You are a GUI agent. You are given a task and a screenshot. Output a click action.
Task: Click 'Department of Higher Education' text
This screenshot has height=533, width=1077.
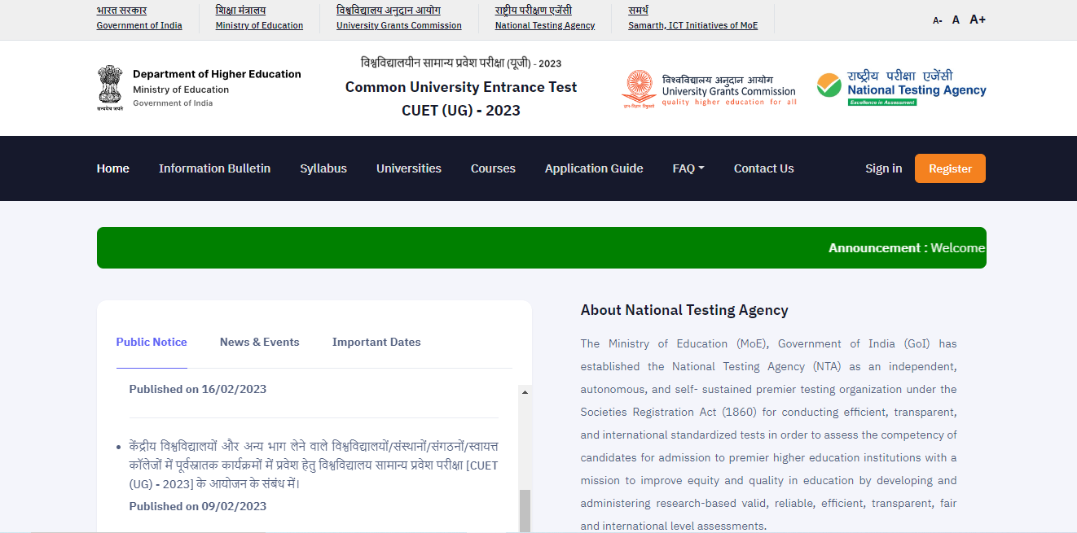(x=217, y=74)
